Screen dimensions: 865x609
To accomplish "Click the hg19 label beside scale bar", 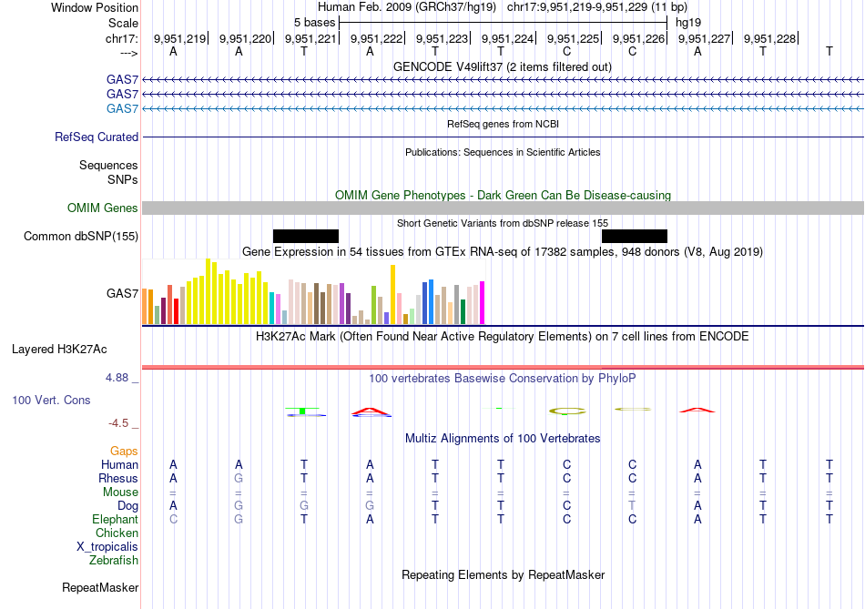I will pyautogui.click(x=688, y=23).
